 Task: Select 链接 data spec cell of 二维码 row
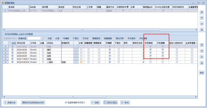point(67,62)
